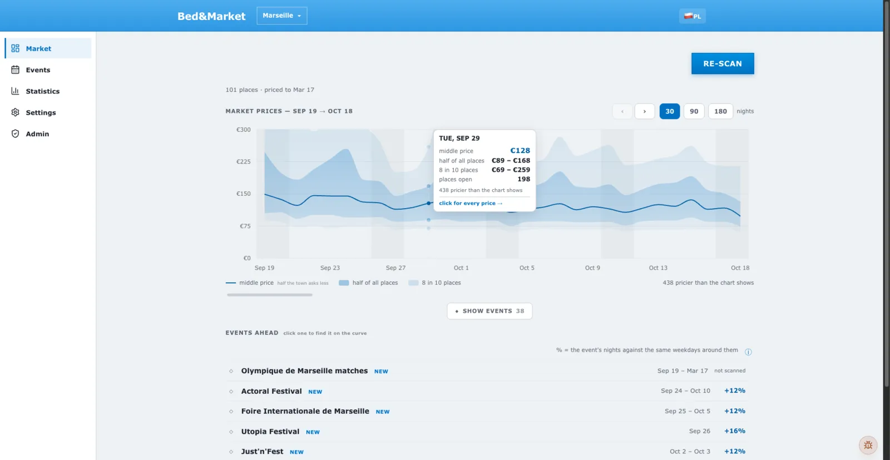
Task: Open the Market section
Action: pos(48,48)
